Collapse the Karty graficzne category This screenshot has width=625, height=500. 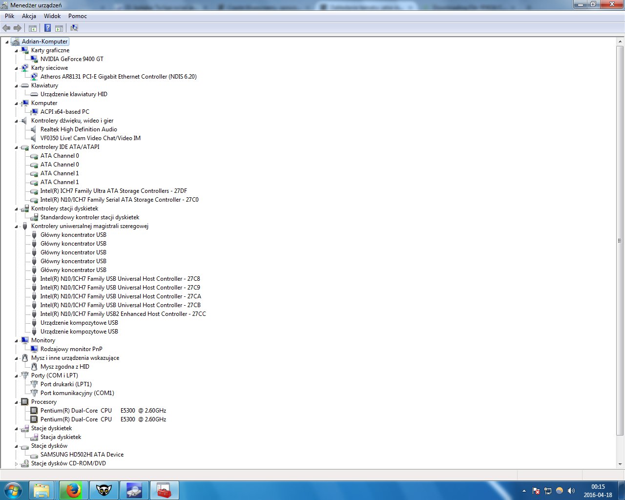click(16, 51)
